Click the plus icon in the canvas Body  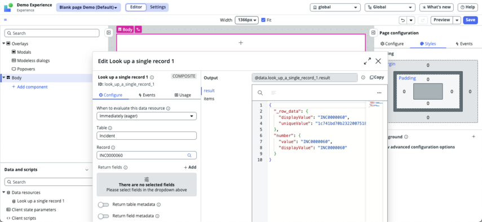point(241,43)
